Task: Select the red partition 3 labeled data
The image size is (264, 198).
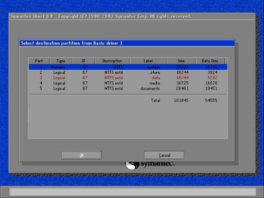Action: pyautogui.click(x=128, y=78)
